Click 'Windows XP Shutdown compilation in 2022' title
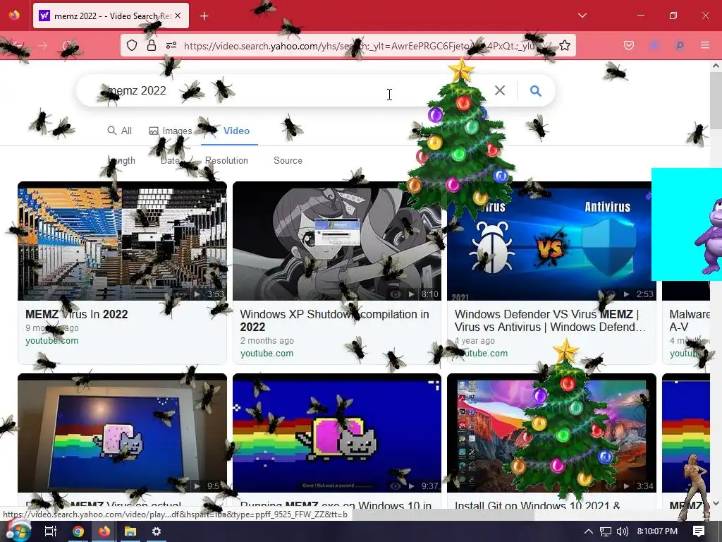722x542 pixels. (334, 321)
